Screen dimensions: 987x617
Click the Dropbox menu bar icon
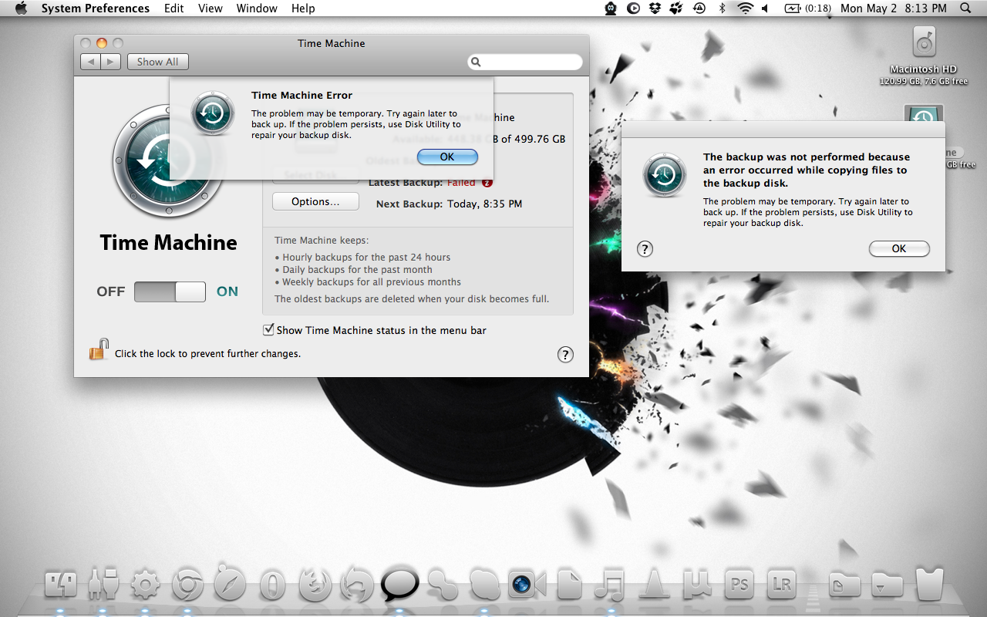655,8
